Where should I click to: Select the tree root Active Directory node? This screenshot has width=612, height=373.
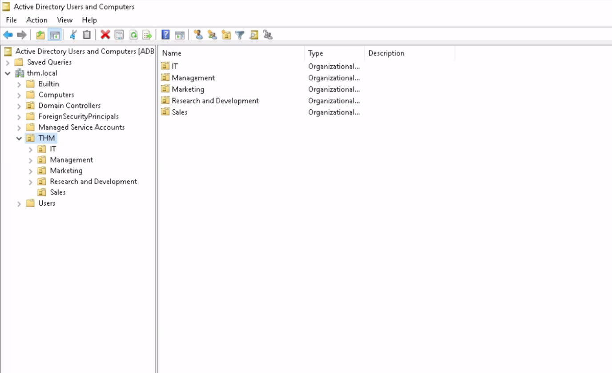(85, 52)
